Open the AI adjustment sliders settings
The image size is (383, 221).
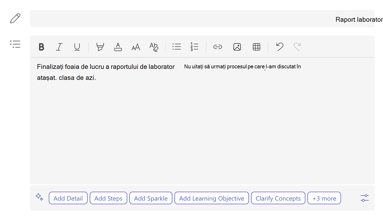tap(365, 198)
